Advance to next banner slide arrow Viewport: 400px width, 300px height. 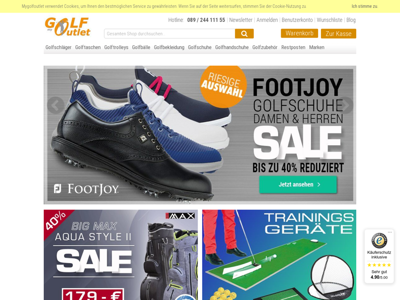345,105
